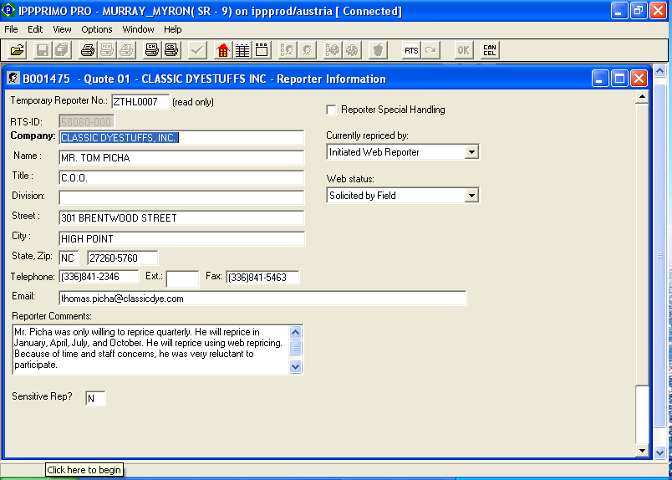This screenshot has height=480, width=672.
Task: Click the calendar-style icon next to grid
Action: click(x=262, y=50)
